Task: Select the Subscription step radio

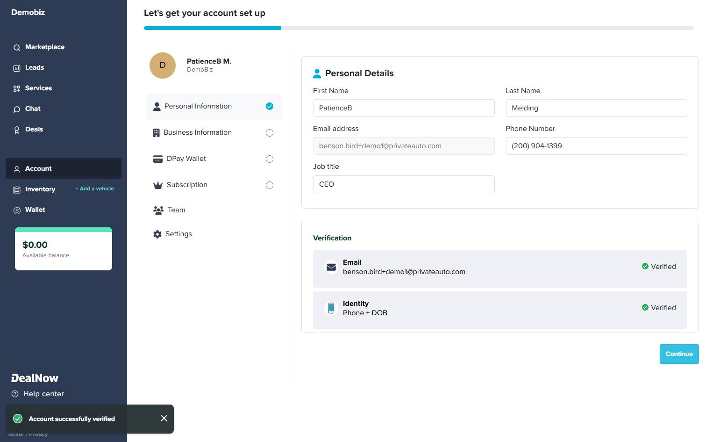Action: click(270, 185)
